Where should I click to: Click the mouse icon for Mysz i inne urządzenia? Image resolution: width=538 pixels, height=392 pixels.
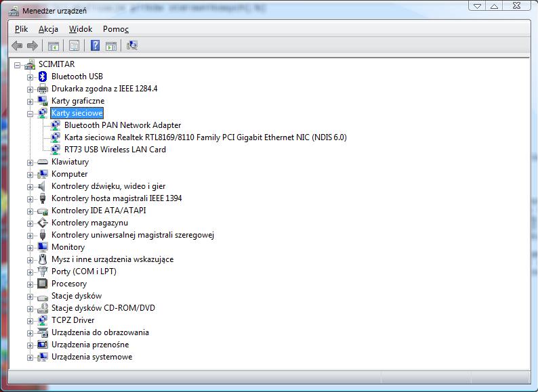pos(43,259)
